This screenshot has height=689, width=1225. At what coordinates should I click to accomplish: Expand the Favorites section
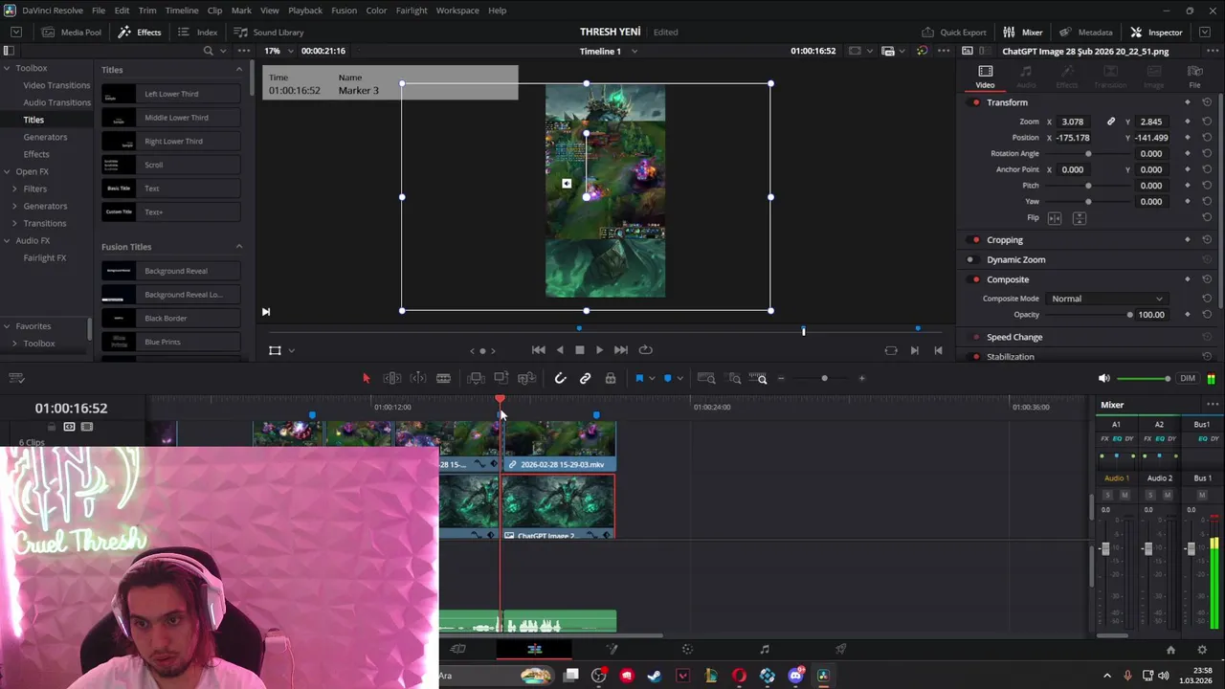[7, 326]
